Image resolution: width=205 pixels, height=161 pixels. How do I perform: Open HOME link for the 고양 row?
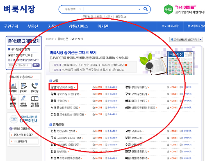point(172,131)
